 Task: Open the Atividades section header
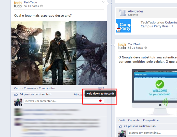coord(135,11)
